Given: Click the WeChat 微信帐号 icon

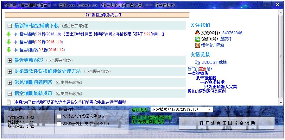Looking at the screenshot, I should click(x=198, y=39).
